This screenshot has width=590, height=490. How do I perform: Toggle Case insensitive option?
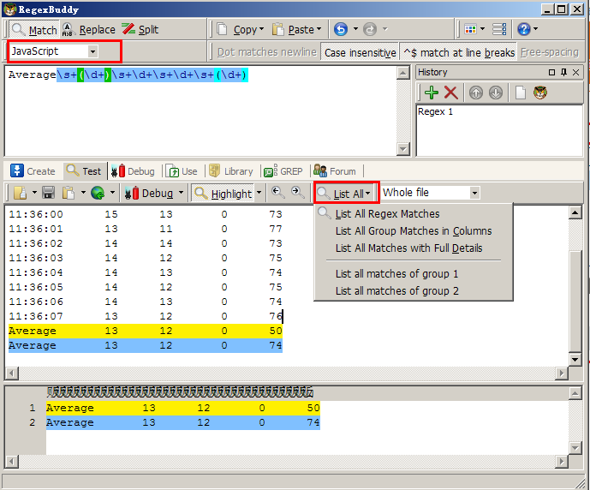pyautogui.click(x=361, y=52)
